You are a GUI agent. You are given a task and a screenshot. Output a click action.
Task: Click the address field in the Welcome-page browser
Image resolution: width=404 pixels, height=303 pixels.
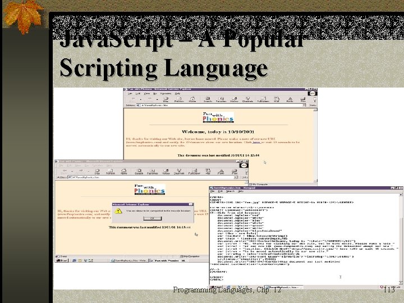pos(221,105)
